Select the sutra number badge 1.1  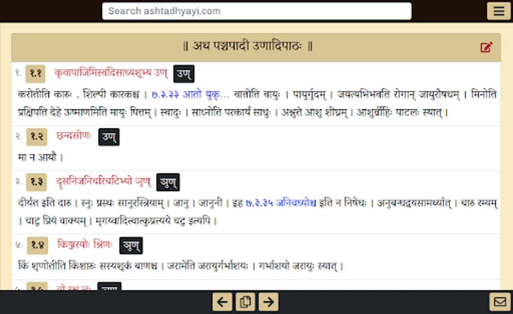[x=36, y=74]
